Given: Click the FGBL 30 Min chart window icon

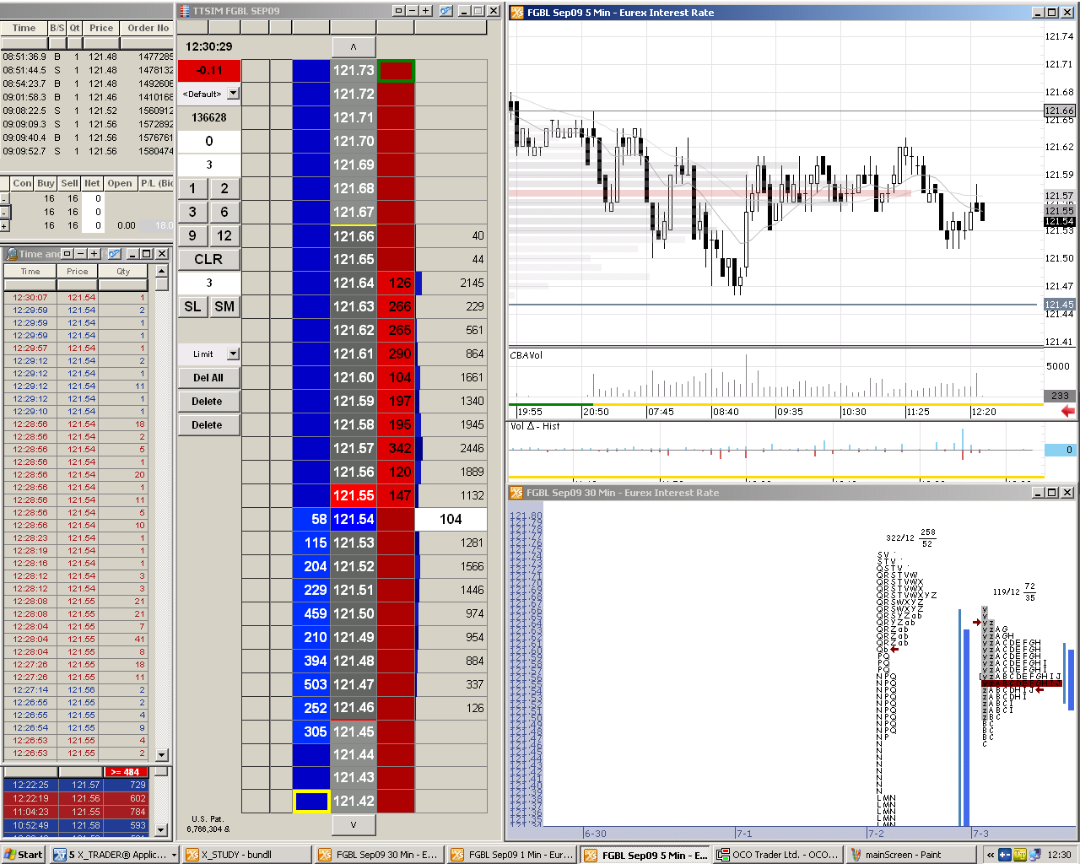Looking at the screenshot, I should coord(516,492).
